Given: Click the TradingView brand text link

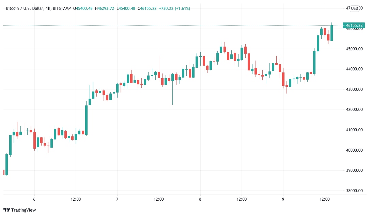Looking at the screenshot, I should (23, 210).
